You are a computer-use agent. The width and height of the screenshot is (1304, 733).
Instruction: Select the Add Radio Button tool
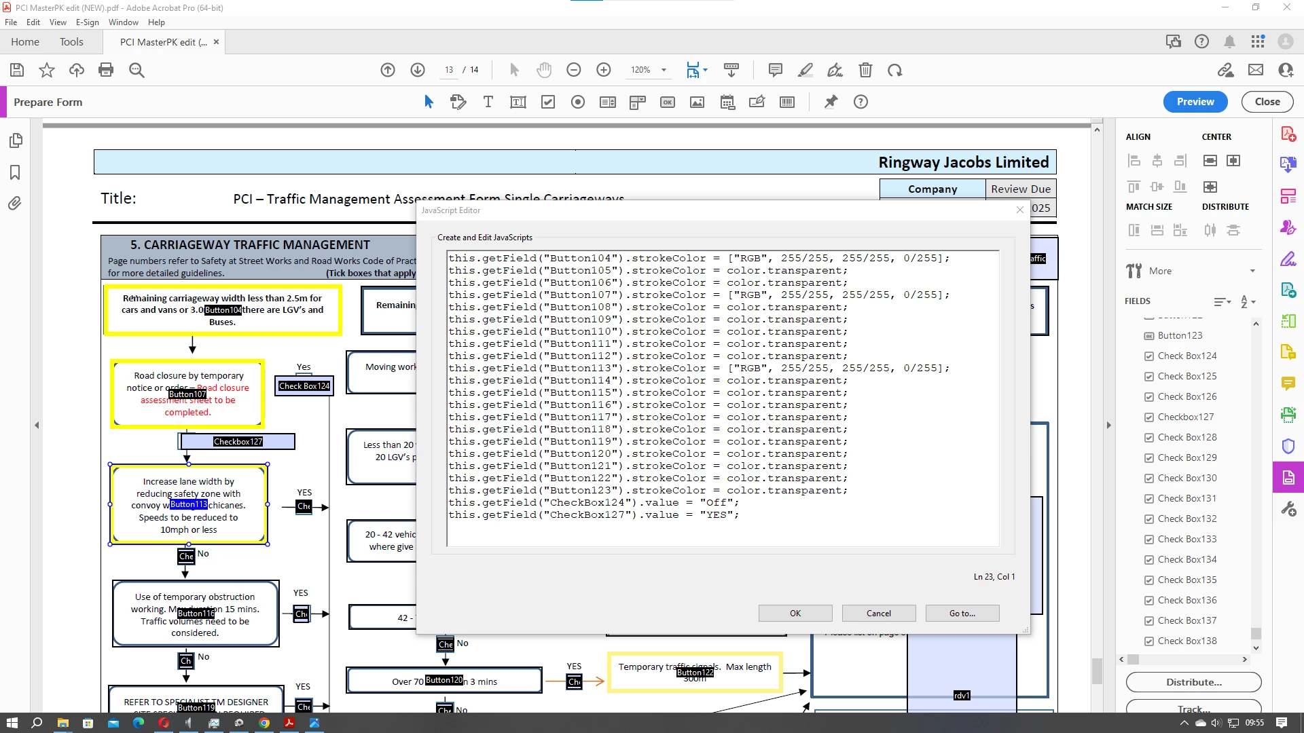577,102
